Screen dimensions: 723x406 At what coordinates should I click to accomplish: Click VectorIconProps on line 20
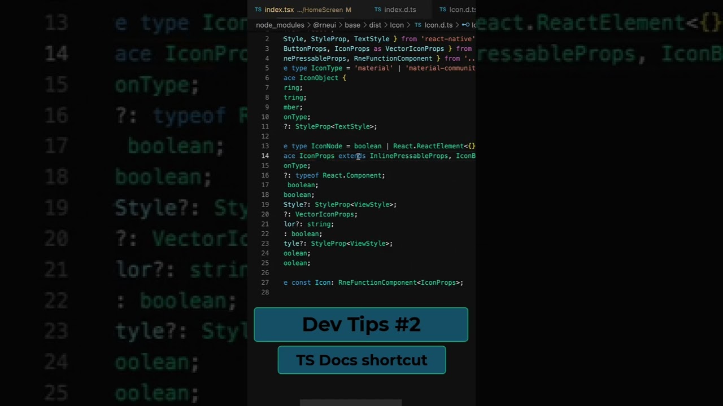coord(325,214)
